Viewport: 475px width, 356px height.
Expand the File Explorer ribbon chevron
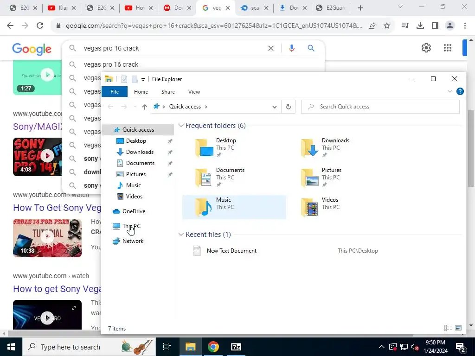449,91
